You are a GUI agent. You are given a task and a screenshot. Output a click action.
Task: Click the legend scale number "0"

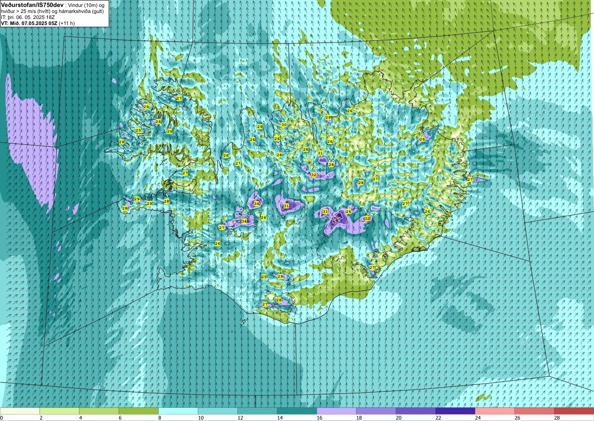click(x=1, y=418)
